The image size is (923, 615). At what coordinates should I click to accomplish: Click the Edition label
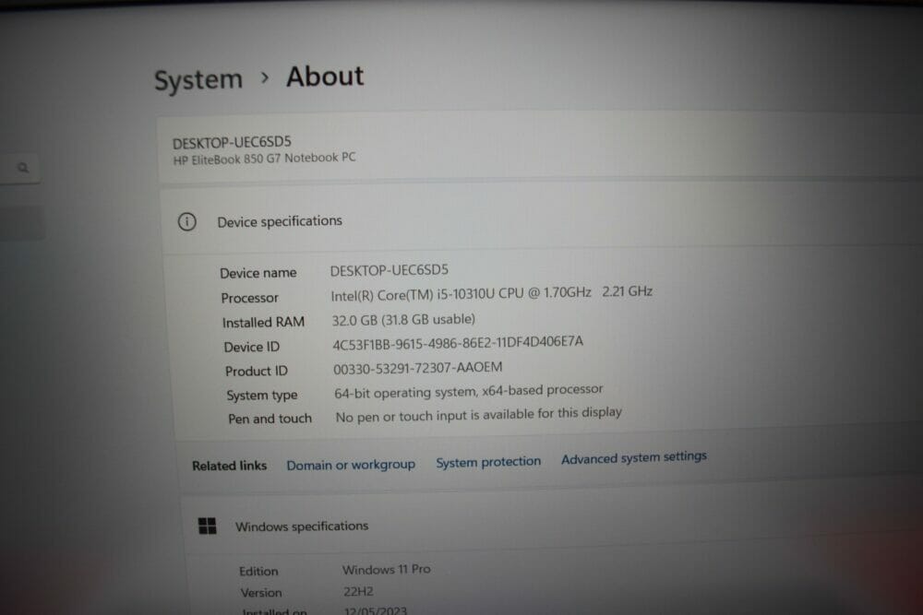(258, 571)
